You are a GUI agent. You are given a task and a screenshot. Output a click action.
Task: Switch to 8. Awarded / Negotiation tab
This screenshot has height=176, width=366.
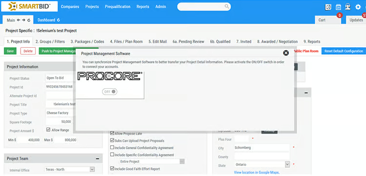pos(277,41)
